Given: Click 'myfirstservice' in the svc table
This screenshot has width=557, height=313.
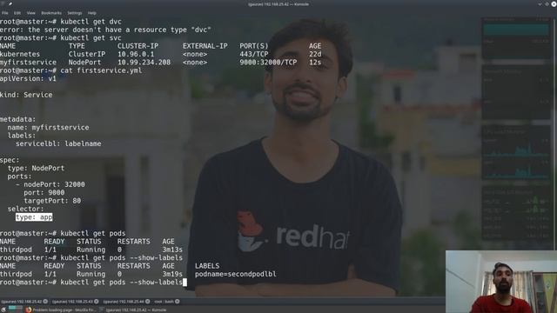Looking at the screenshot, I should click(28, 62).
